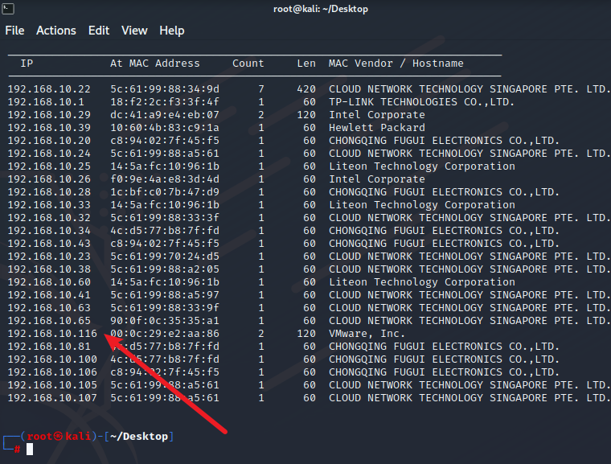
Task: Select IP address 192.168.10.100
Action: click(x=52, y=359)
